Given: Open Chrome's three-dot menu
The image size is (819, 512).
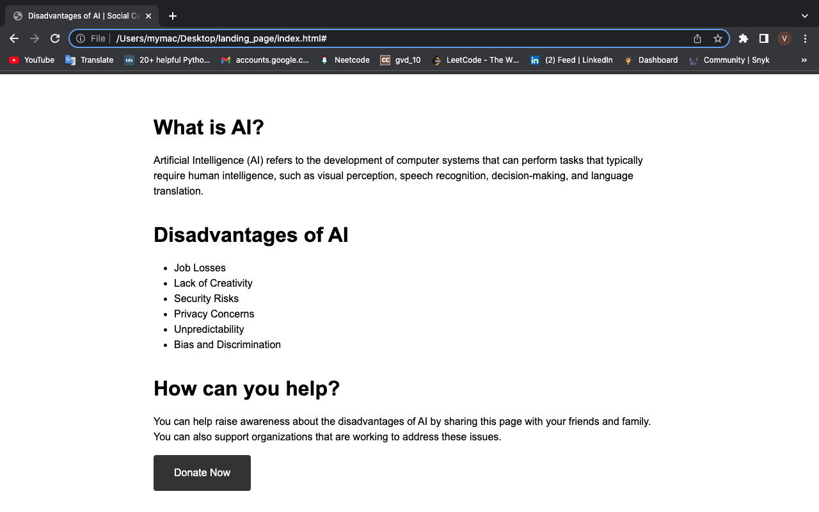Looking at the screenshot, I should [804, 38].
